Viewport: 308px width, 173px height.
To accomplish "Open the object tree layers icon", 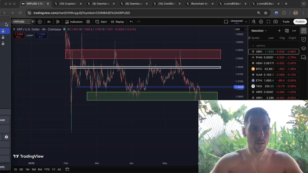I will pos(303,48).
